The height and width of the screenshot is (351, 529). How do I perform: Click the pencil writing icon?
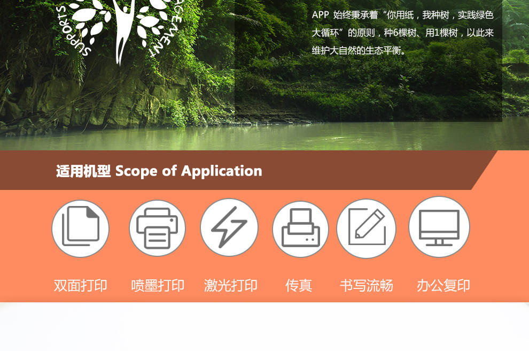click(x=367, y=228)
